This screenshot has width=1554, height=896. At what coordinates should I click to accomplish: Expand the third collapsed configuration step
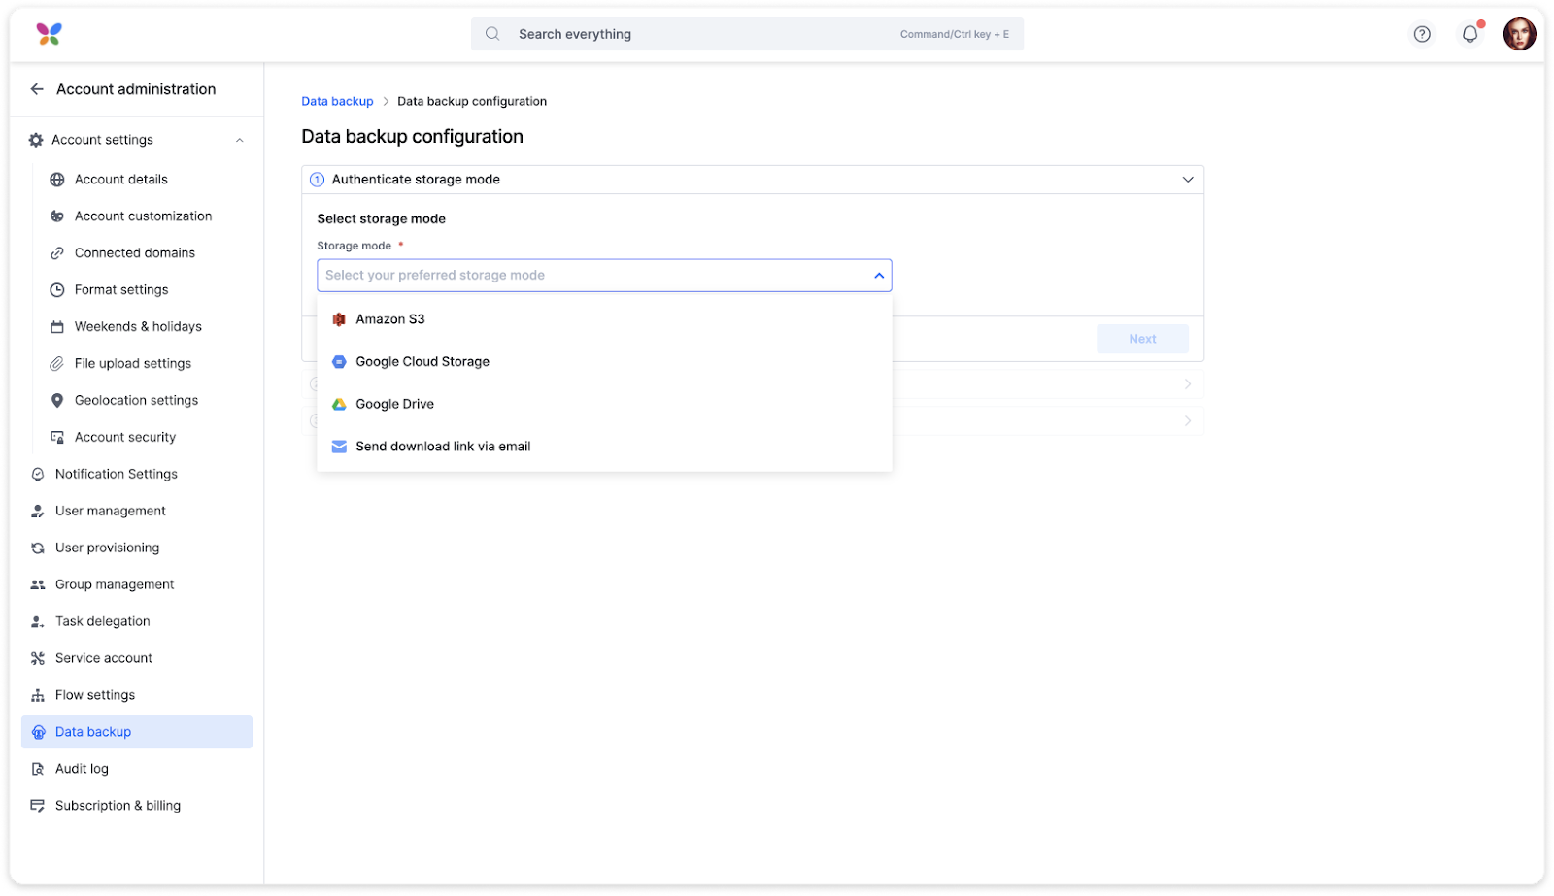point(1188,421)
